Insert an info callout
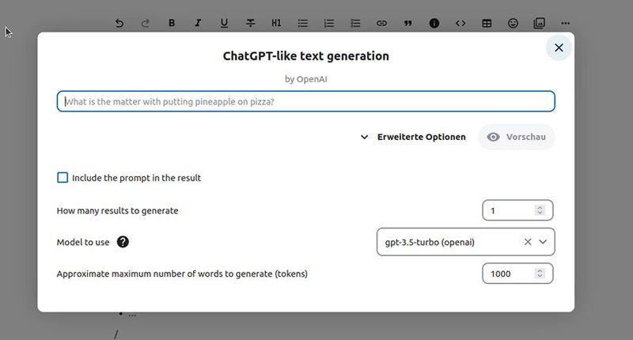633x340 pixels. pyautogui.click(x=434, y=23)
